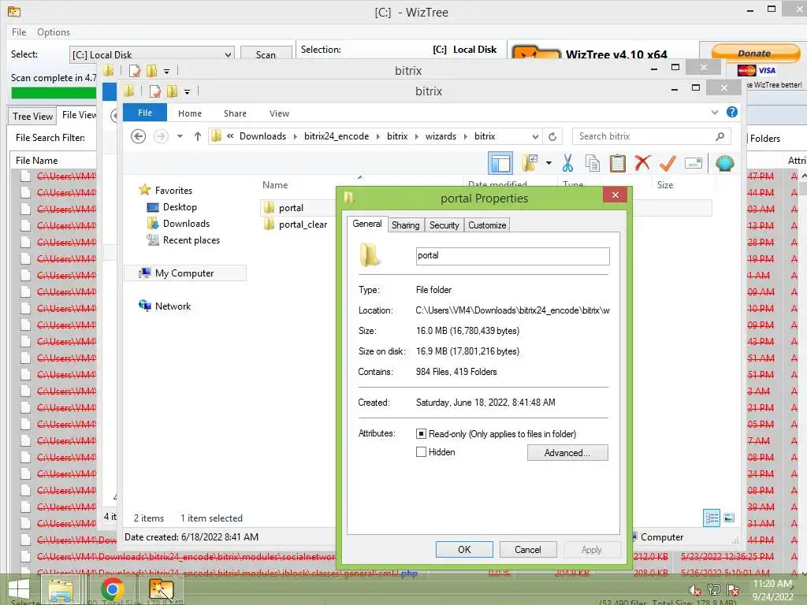Click the Paste clipboard icon

tap(617, 163)
